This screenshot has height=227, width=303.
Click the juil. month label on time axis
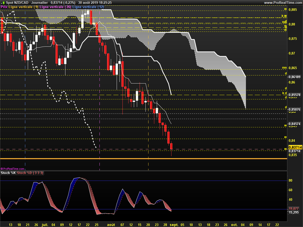pos(45,224)
